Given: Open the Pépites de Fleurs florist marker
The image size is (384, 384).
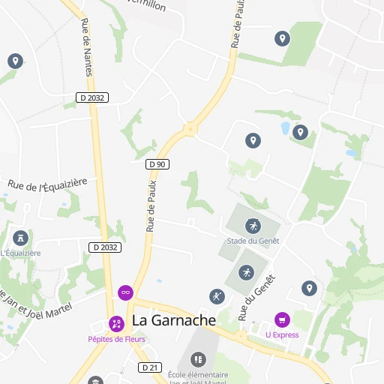Looking at the screenshot, I should 116,324.
